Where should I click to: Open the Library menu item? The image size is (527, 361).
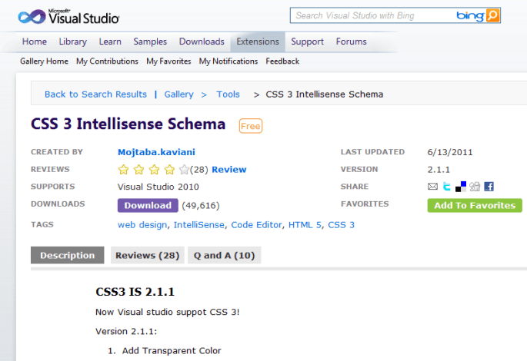(x=73, y=41)
